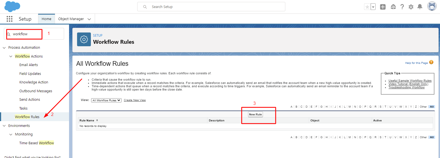440x158 pixels.
Task: Click the Create New View link
Action: click(135, 100)
